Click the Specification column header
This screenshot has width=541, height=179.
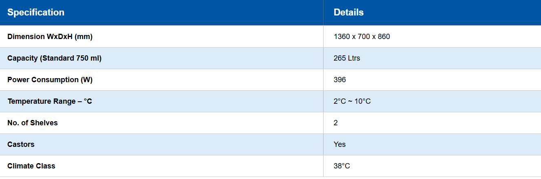pyautogui.click(x=36, y=13)
